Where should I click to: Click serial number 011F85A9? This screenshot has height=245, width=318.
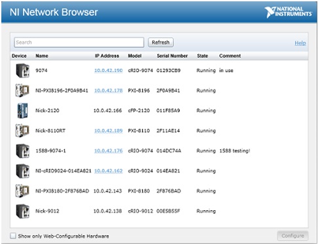click(x=168, y=110)
